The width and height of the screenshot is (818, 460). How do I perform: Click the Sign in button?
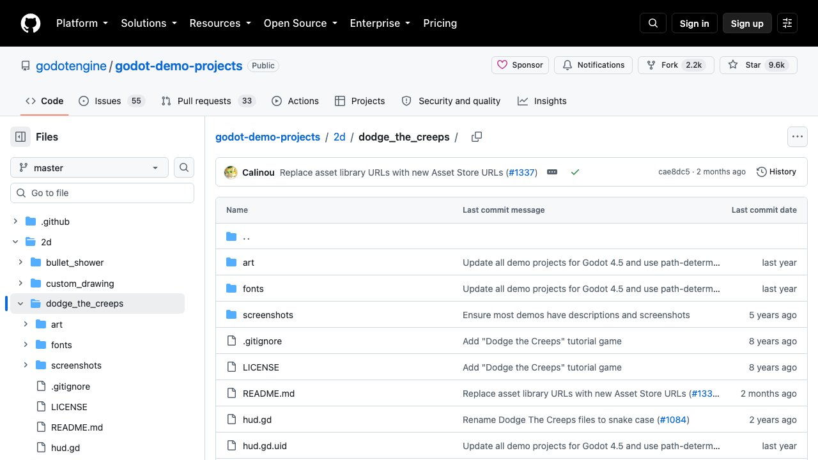click(695, 23)
